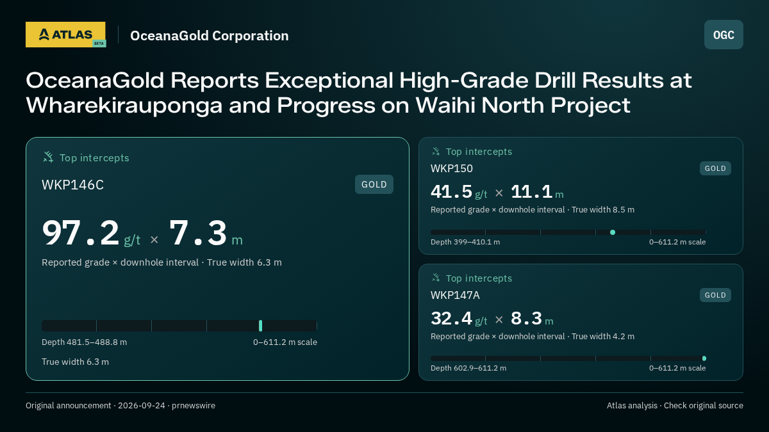
Task: Click the GOLD tag on WKP147A
Action: 715,295
